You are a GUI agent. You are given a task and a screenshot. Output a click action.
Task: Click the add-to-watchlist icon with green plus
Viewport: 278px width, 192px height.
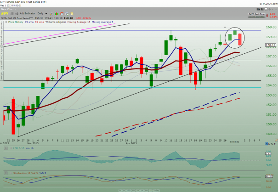[x=67, y=14]
